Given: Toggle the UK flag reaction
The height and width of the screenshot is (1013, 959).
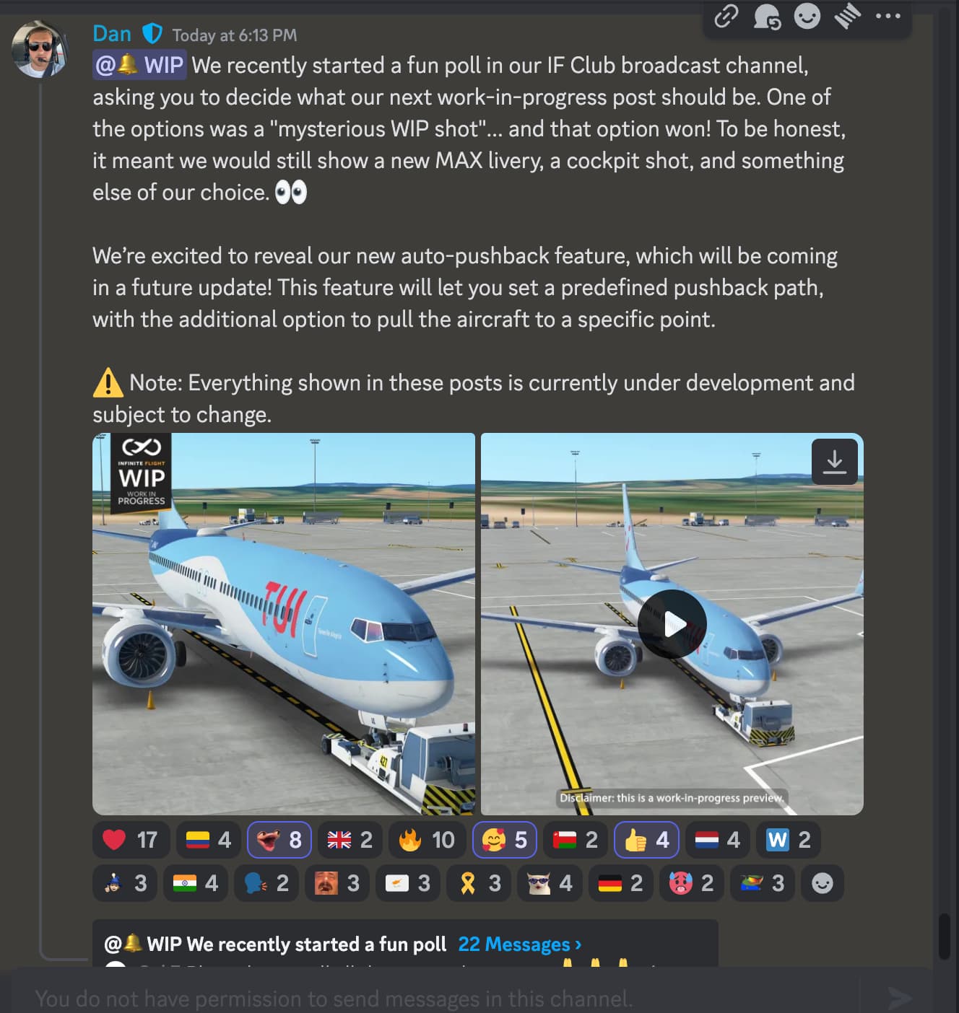Looking at the screenshot, I should click(x=350, y=840).
